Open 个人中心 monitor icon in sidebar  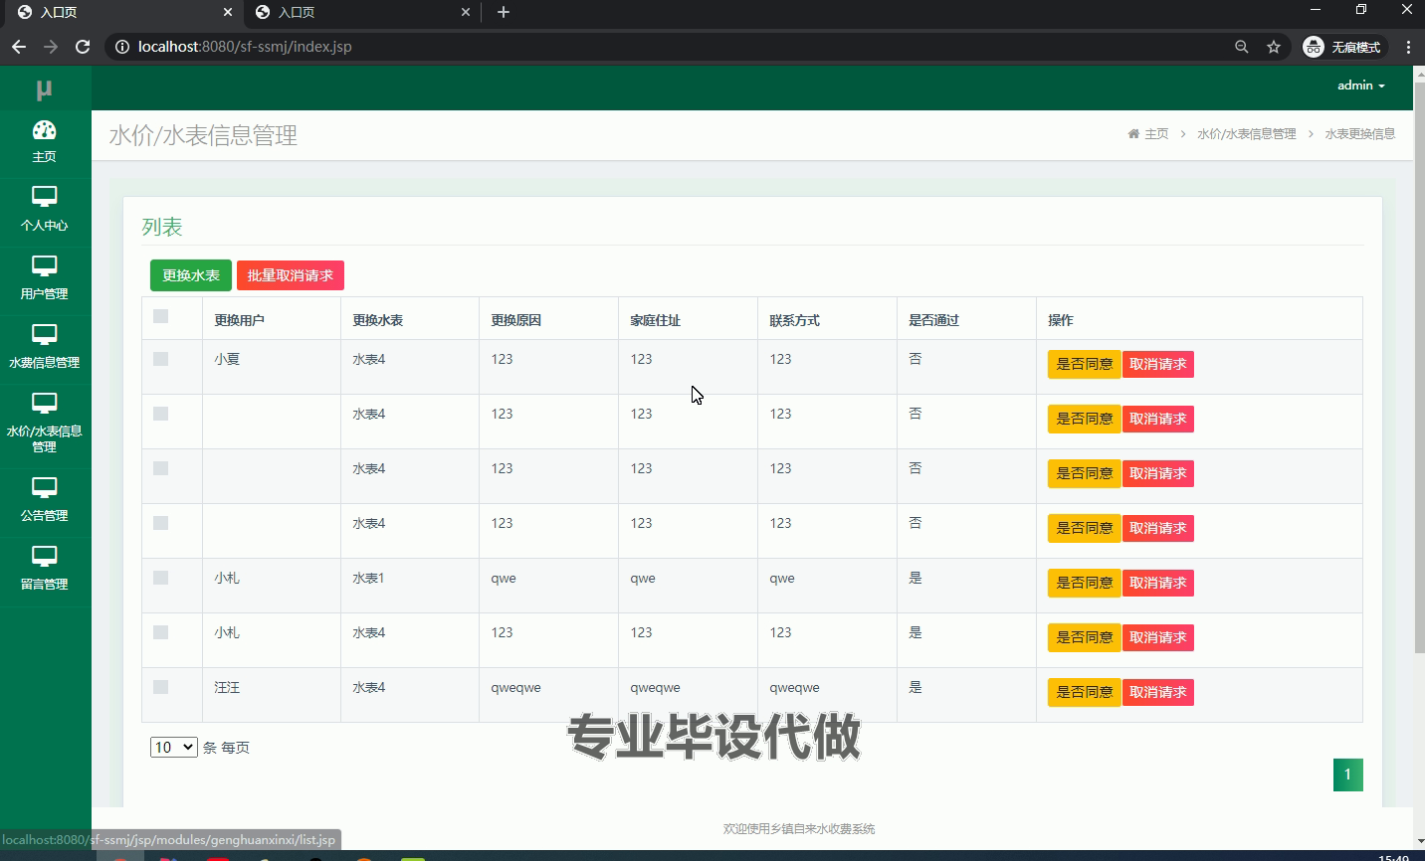[44, 197]
